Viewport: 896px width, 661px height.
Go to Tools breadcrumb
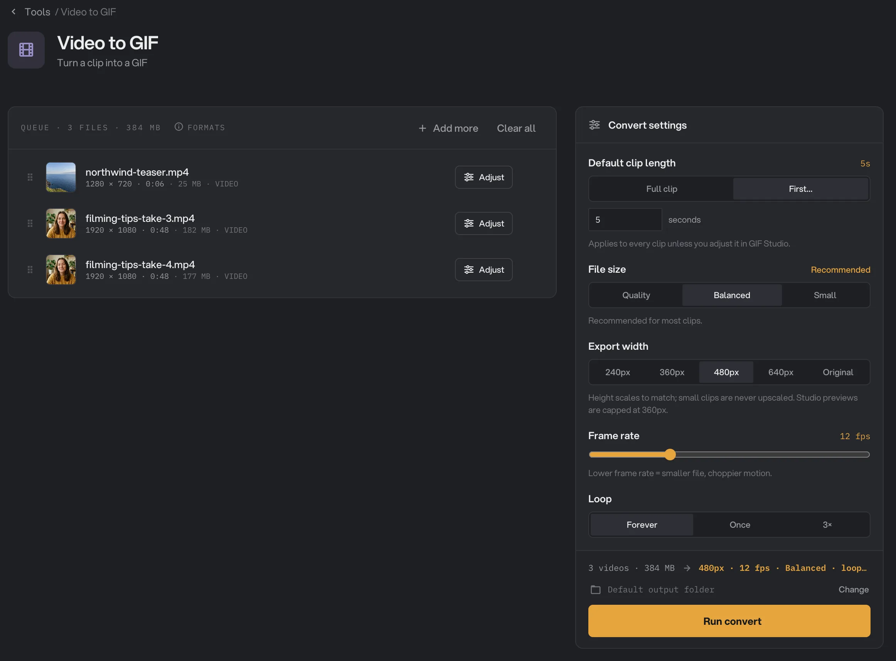[x=38, y=12]
